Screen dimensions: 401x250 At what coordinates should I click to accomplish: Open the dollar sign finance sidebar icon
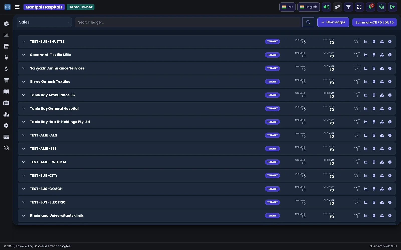tap(6, 69)
